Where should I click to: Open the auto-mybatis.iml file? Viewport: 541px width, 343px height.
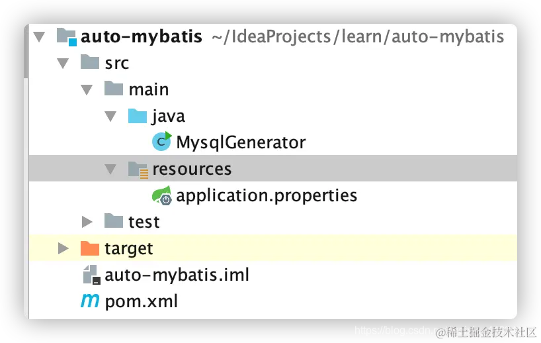coord(177,275)
